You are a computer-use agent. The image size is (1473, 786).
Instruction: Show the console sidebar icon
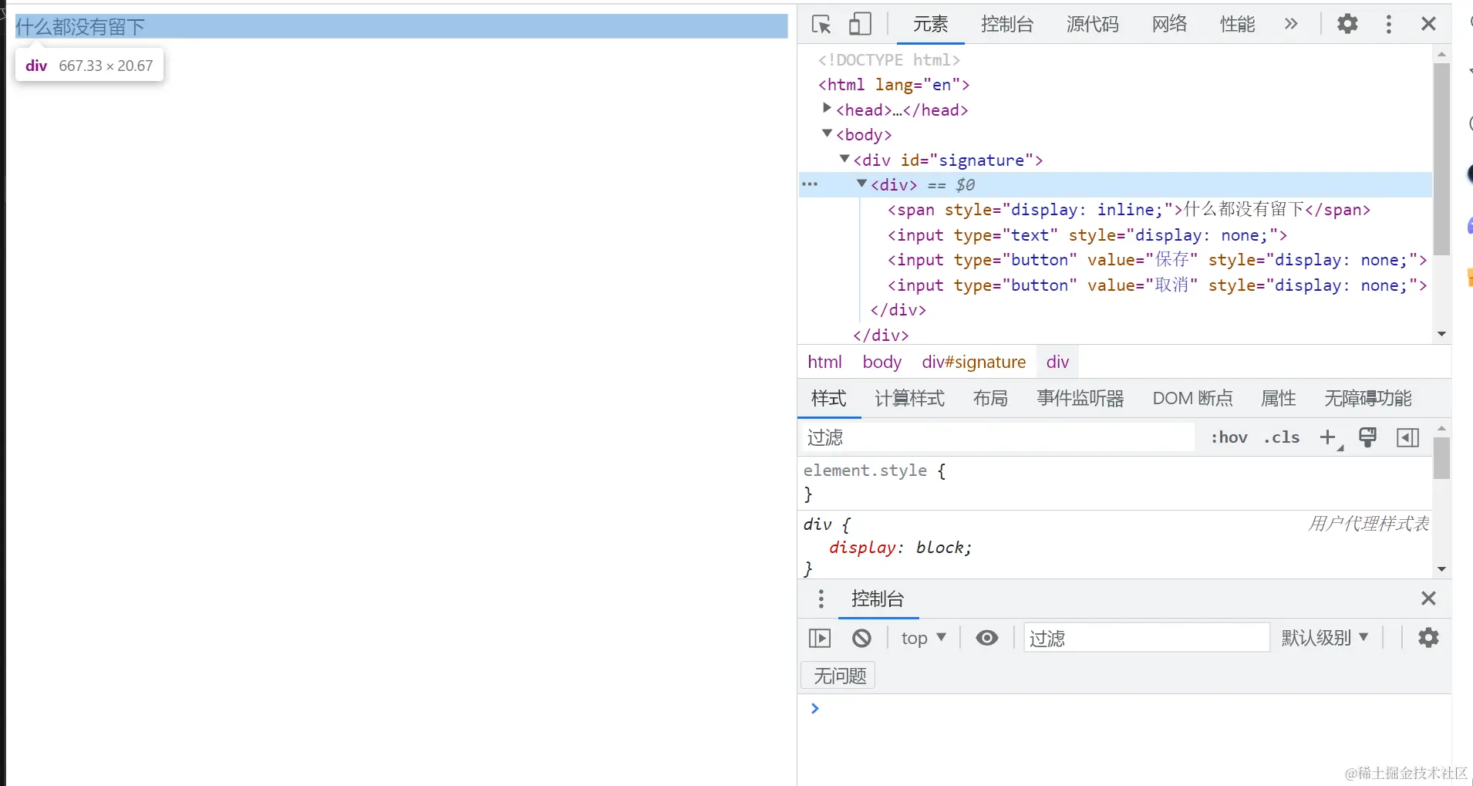(x=820, y=638)
